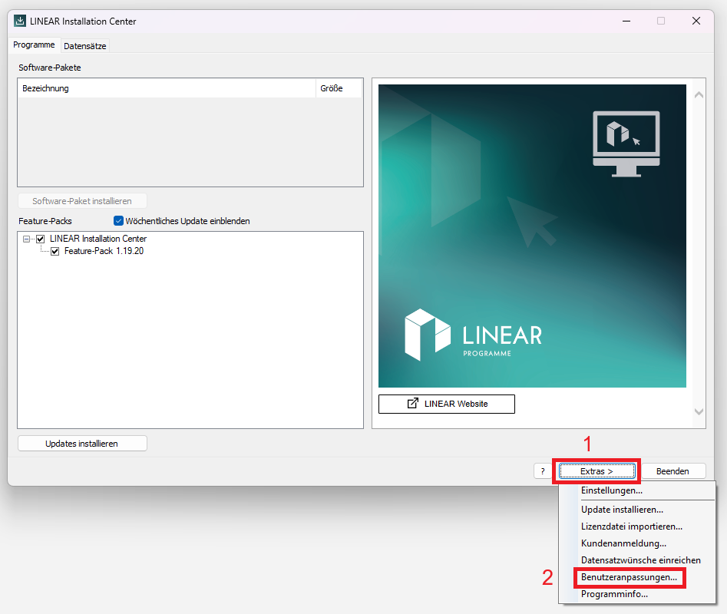The height and width of the screenshot is (614, 727).
Task: Click the scroll down arrow of banner panel
Action: tap(698, 412)
